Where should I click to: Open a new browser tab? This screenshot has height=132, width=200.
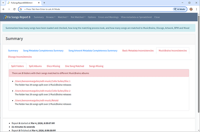click(44, 3)
